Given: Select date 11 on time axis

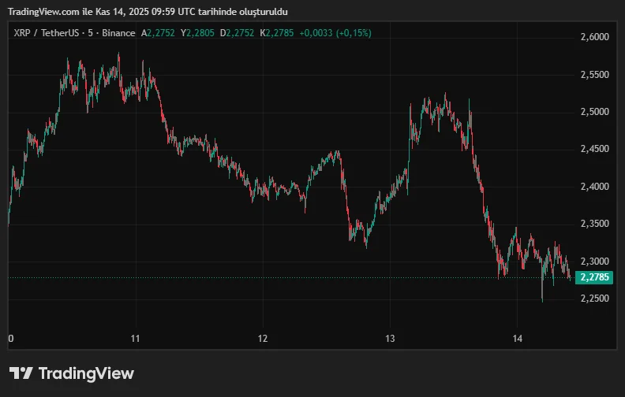Looking at the screenshot, I should (136, 339).
